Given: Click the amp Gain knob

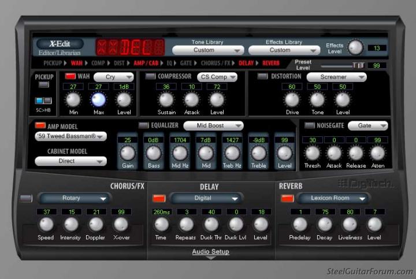Looking at the screenshot, I should [128, 153].
